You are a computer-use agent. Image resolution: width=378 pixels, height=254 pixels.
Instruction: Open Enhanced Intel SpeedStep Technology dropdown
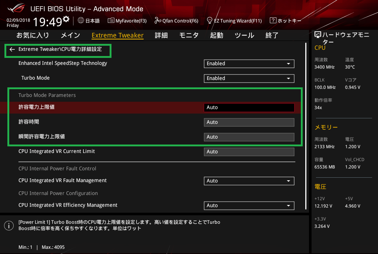pos(249,64)
